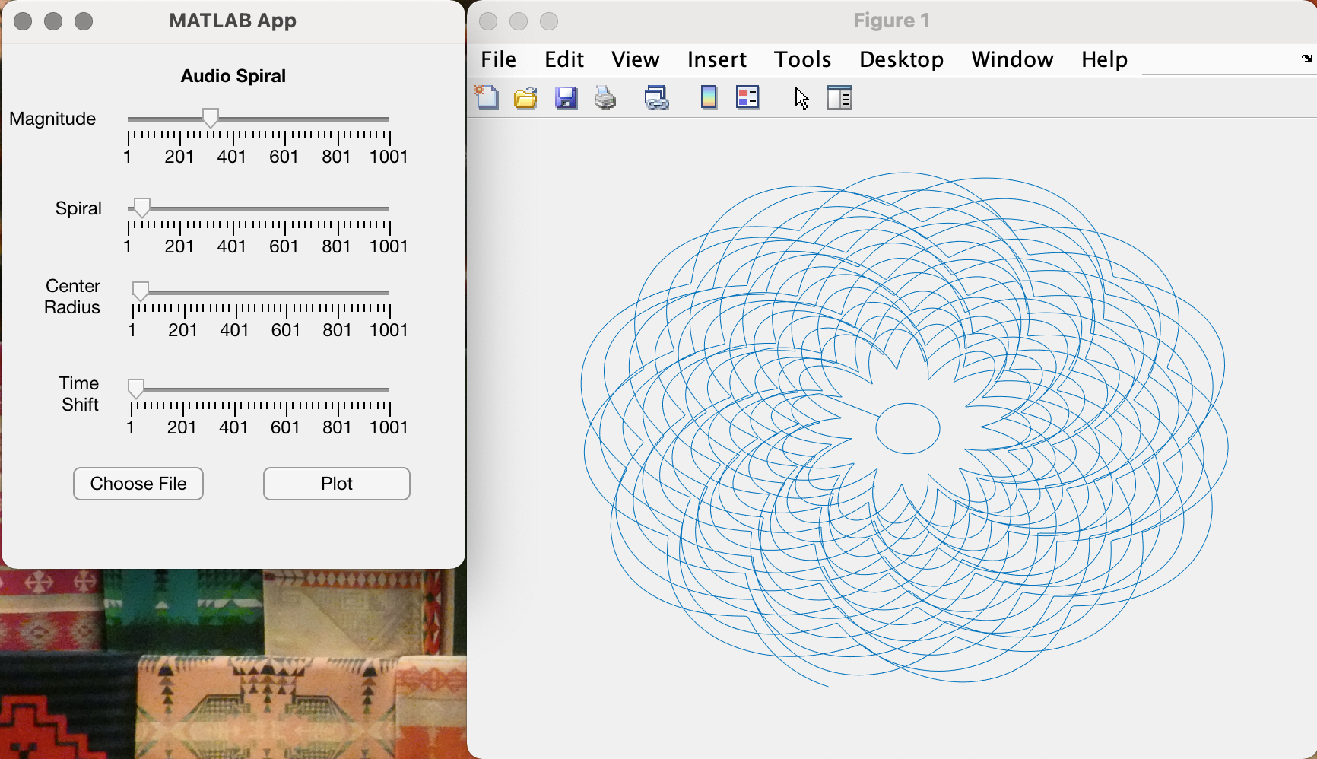1317x759 pixels.
Task: Close the MATLAB App window
Action: pyautogui.click(x=23, y=21)
